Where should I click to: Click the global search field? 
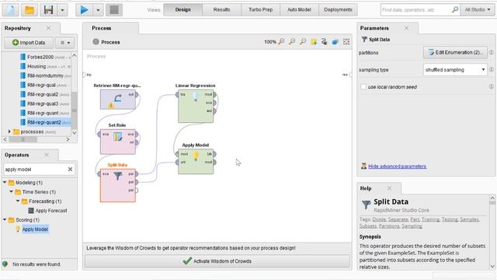click(x=415, y=10)
